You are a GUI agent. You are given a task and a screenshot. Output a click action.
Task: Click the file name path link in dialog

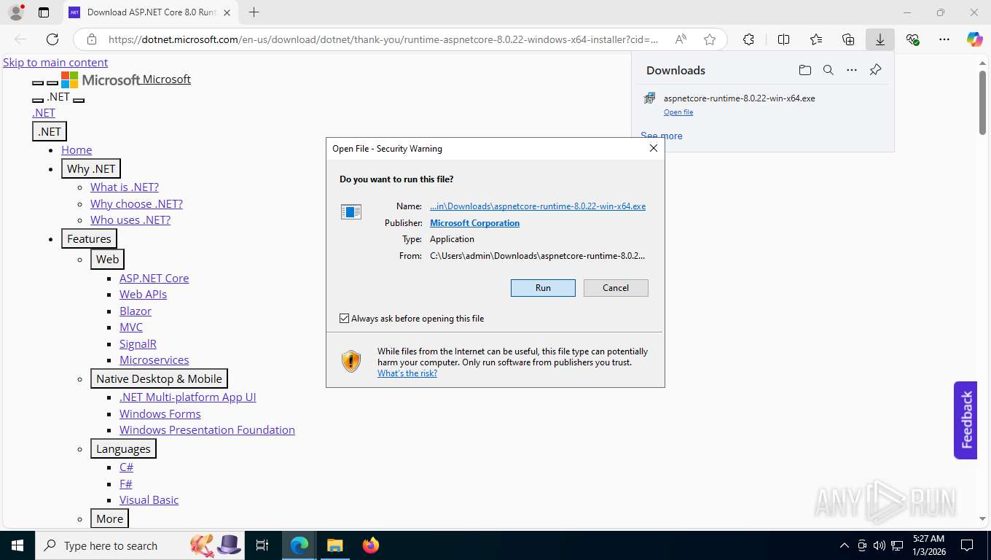pos(538,206)
